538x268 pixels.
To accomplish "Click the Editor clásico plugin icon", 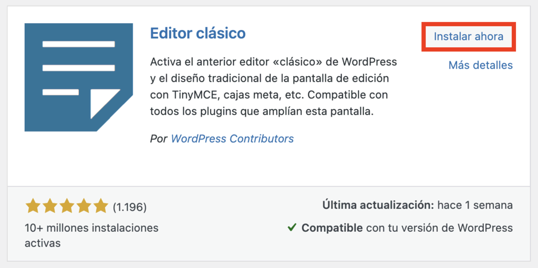I will coord(79,77).
